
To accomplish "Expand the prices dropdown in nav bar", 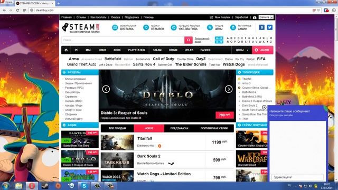I will tap(242, 50).
